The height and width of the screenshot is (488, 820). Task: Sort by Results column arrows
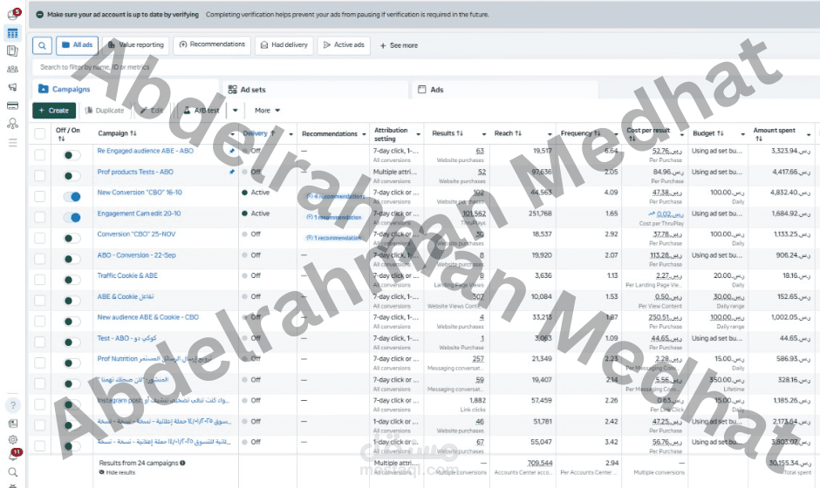(x=460, y=133)
